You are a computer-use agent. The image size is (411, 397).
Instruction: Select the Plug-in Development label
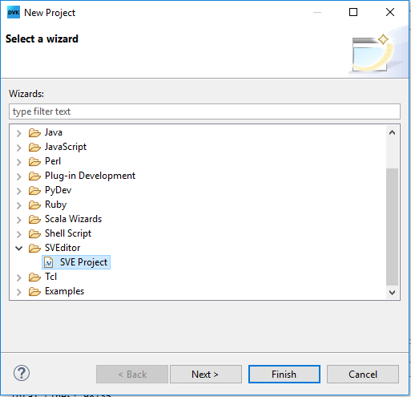tap(90, 176)
